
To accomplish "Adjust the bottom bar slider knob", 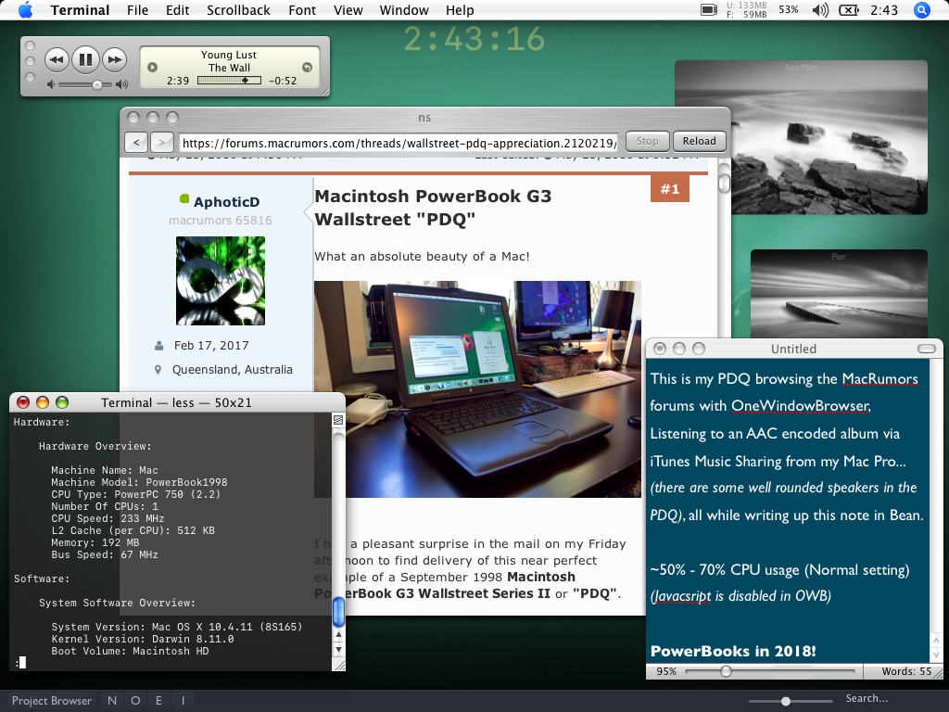I will (786, 701).
